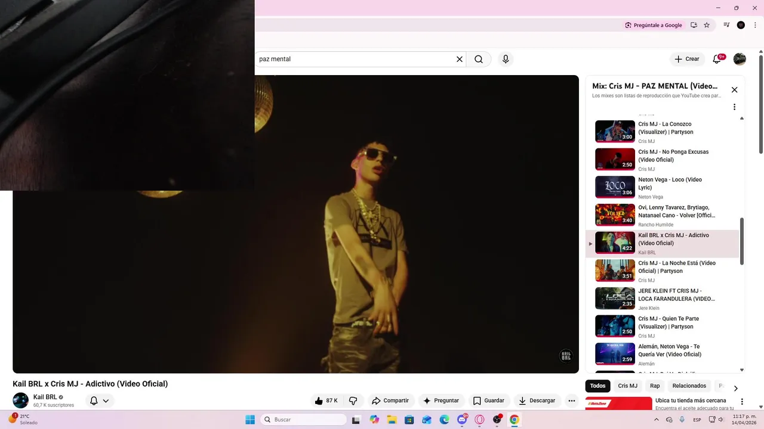Open the AutoZone ad thumbnail
Screen dimensions: 764x429
[618, 403]
